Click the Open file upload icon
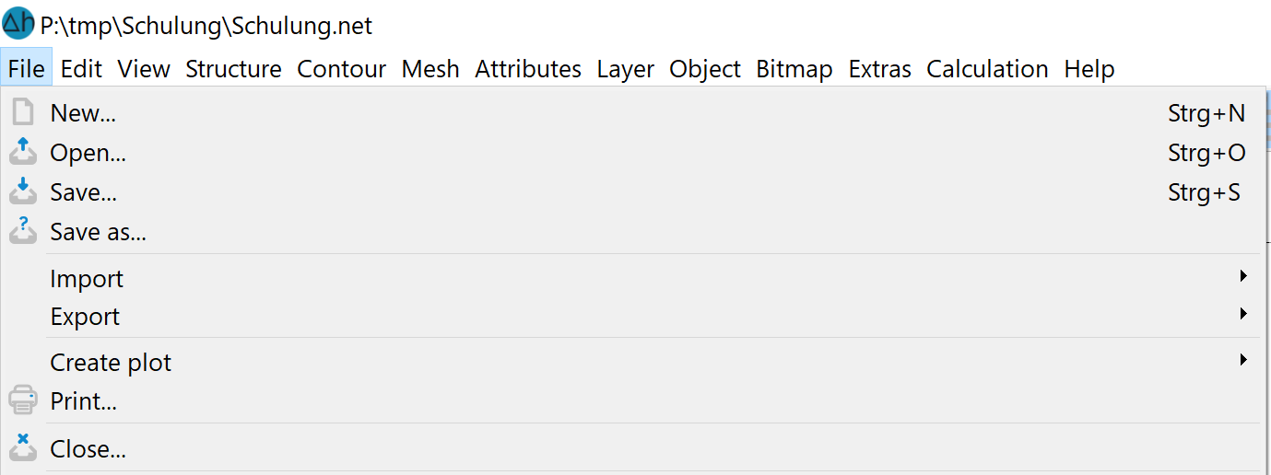 click(x=23, y=152)
